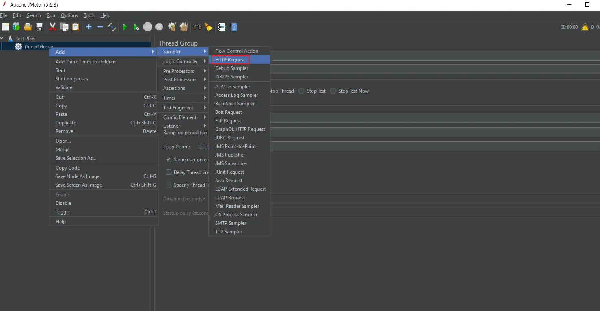Open the Search menu in the menu bar
The height and width of the screenshot is (311, 600).
tap(34, 15)
